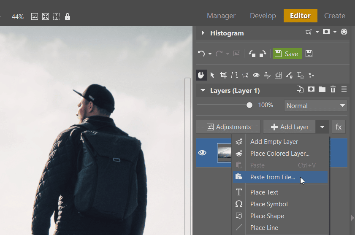The height and width of the screenshot is (235, 355).
Task: Click the Undo arrow icon
Action: click(201, 54)
